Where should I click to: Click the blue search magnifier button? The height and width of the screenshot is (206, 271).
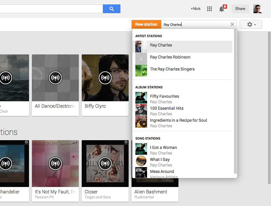point(111,9)
